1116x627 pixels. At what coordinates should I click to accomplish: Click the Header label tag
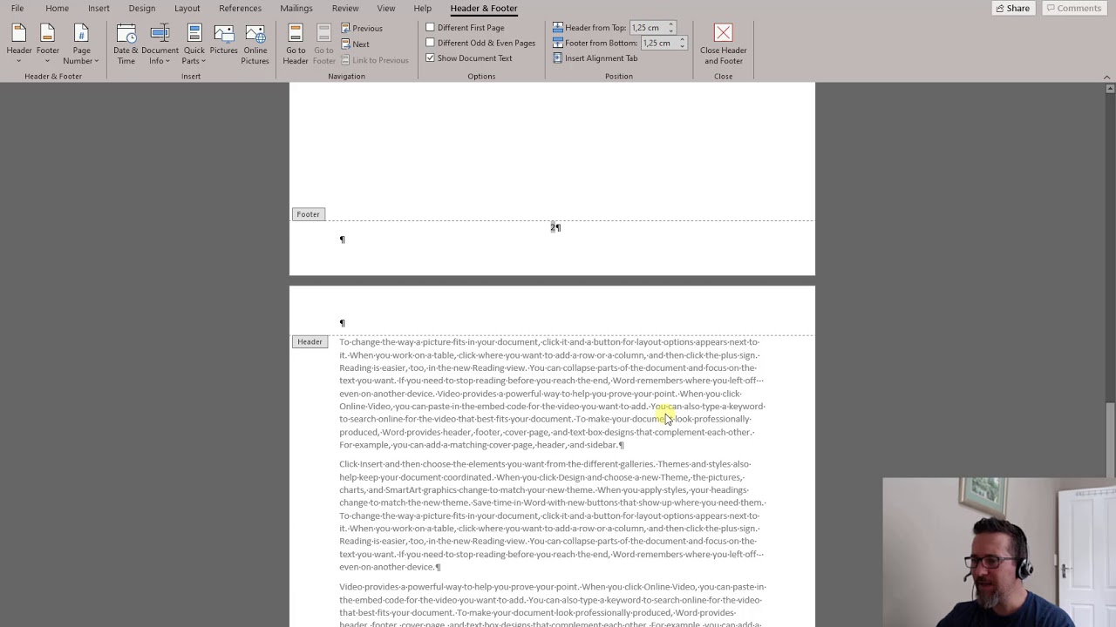coord(310,341)
